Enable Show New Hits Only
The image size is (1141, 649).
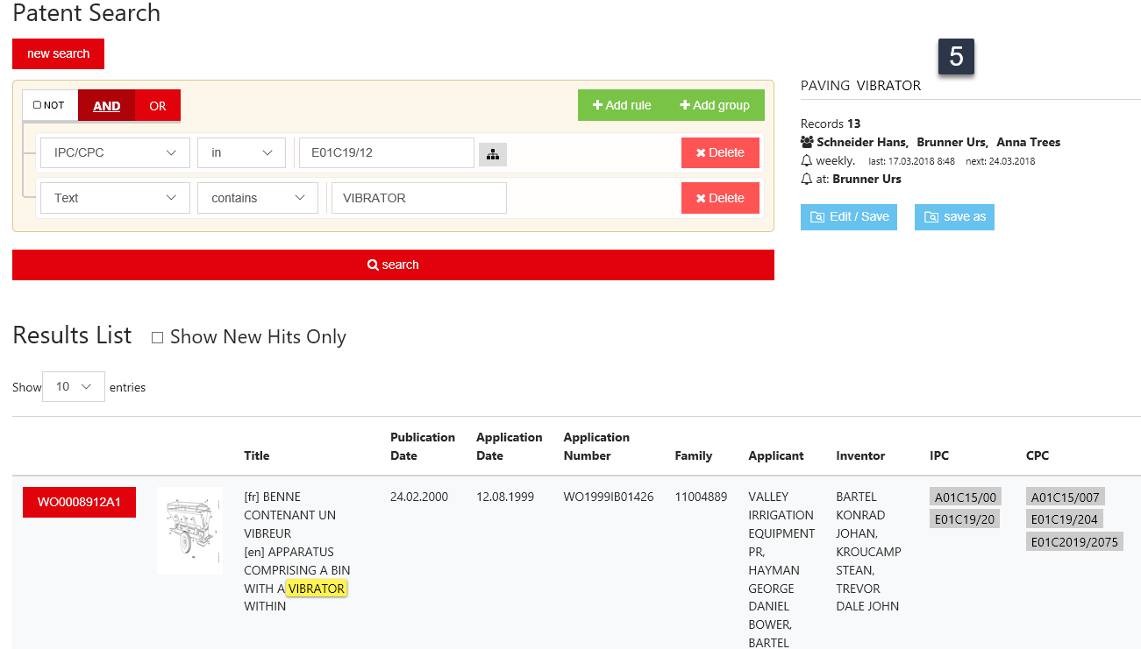tap(158, 337)
